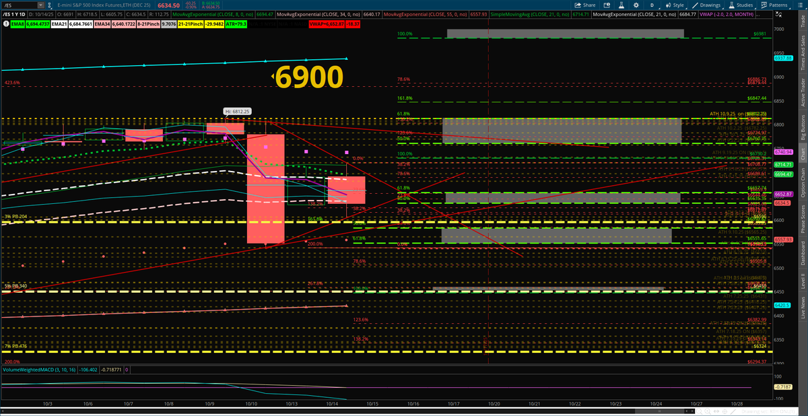Click the 7% PB 476 level label

pos(15,347)
